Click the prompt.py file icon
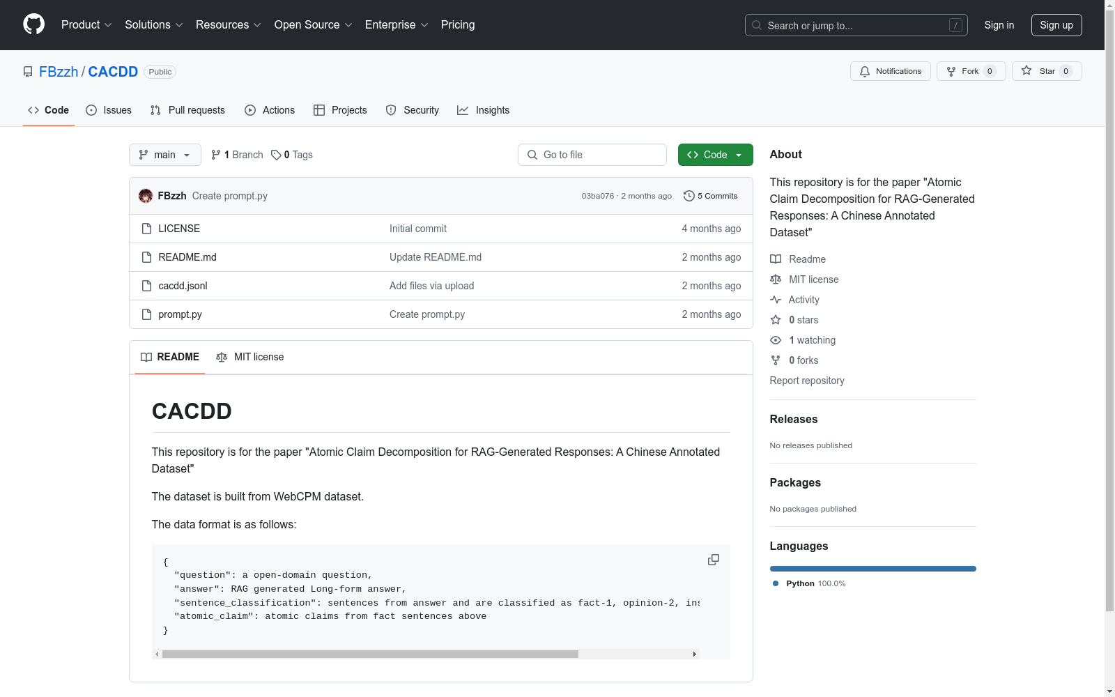This screenshot has width=1115, height=697. (146, 314)
